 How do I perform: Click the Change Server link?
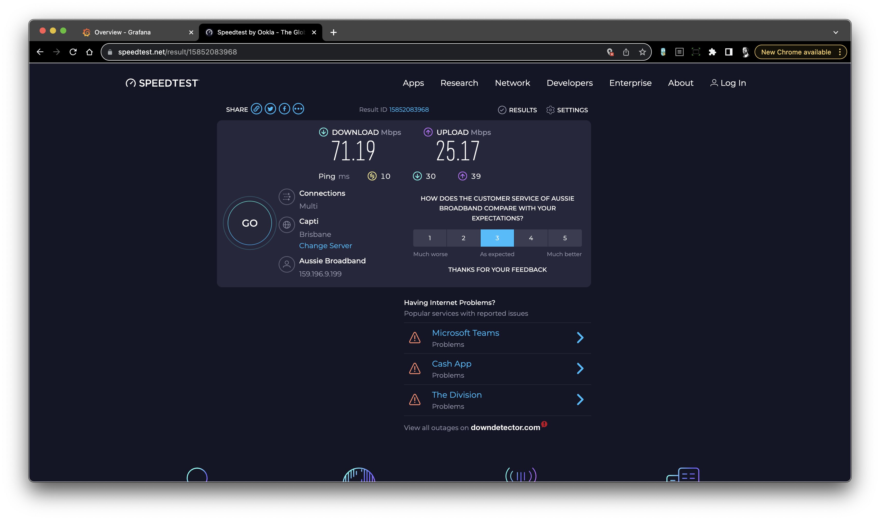325,246
